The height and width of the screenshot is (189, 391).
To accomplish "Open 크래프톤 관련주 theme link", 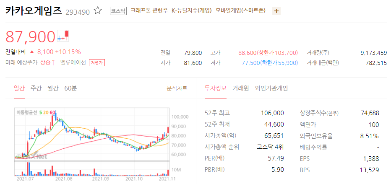I will click(149, 11).
